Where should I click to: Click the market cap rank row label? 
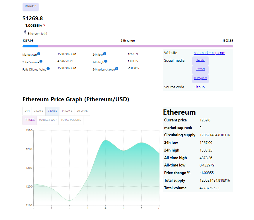click(x=178, y=128)
